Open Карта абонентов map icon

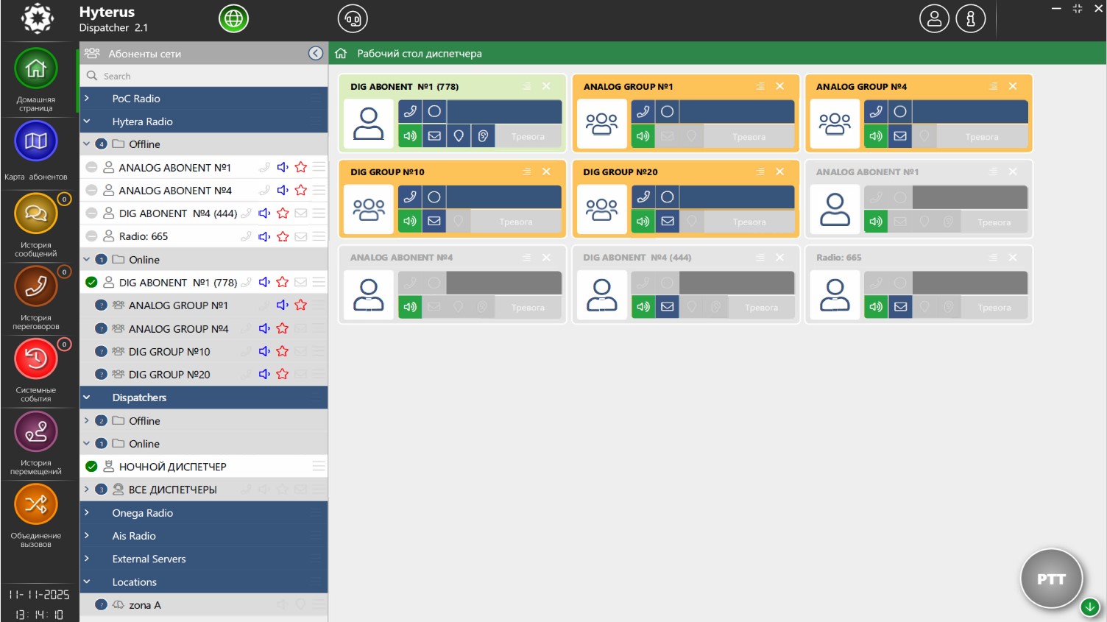point(35,141)
